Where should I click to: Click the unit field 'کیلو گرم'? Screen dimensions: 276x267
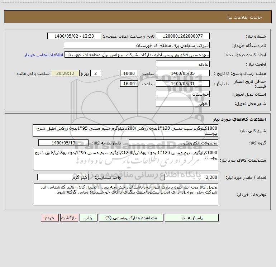tap(63, 177)
